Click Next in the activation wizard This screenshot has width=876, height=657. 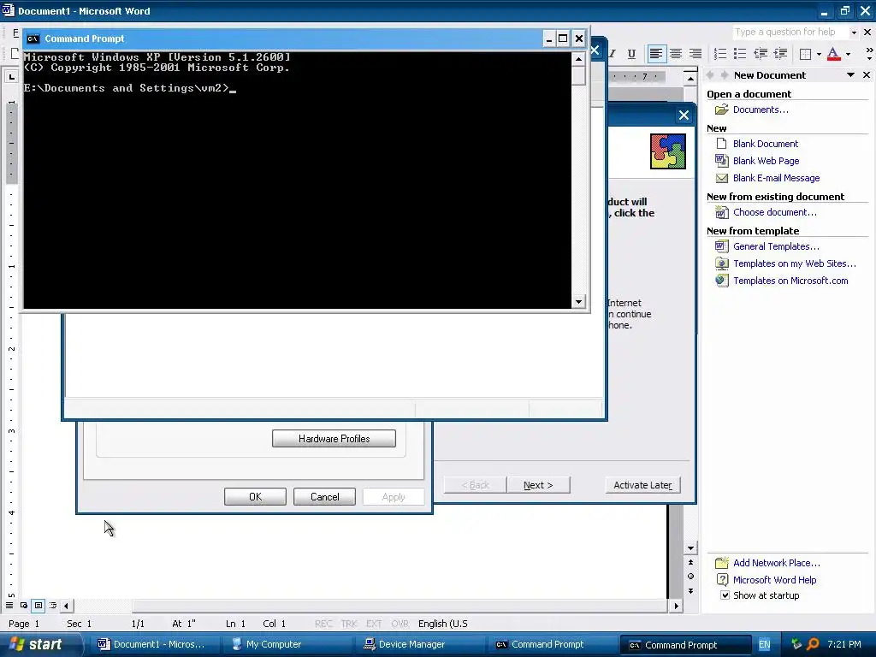tap(538, 485)
